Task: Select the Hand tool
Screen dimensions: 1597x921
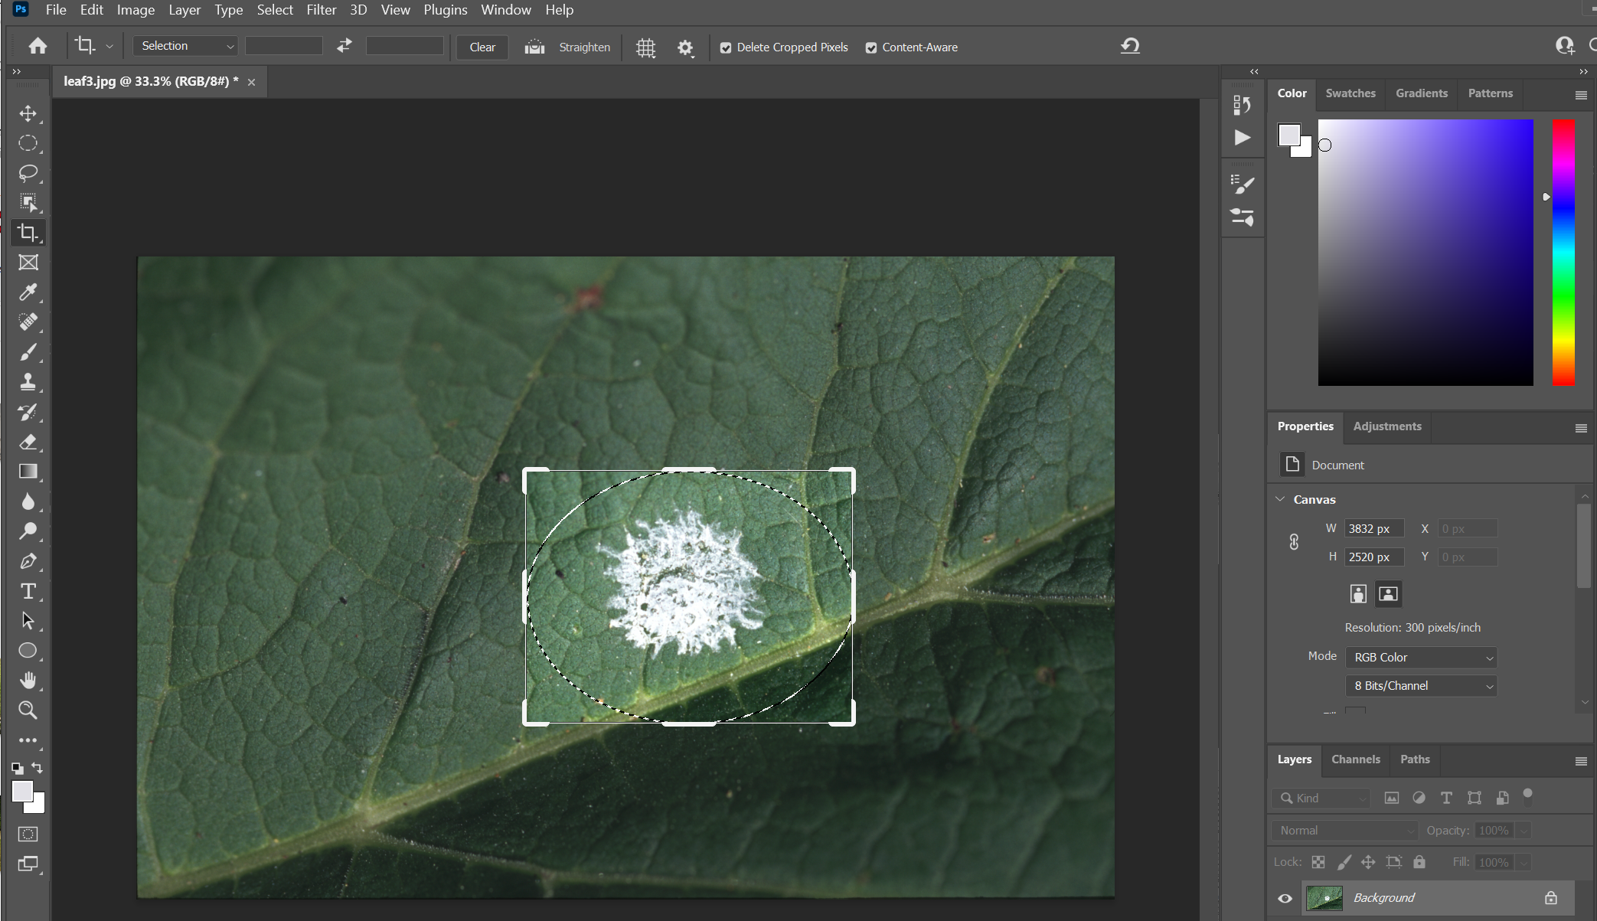Action: click(28, 681)
